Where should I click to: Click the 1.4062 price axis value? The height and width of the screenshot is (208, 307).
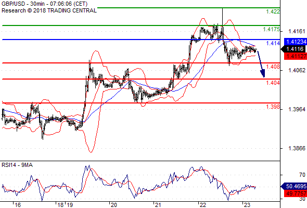pos(297,70)
